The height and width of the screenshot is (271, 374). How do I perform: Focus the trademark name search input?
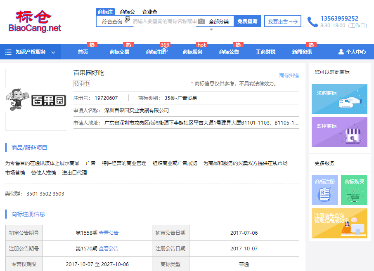tap(165, 21)
